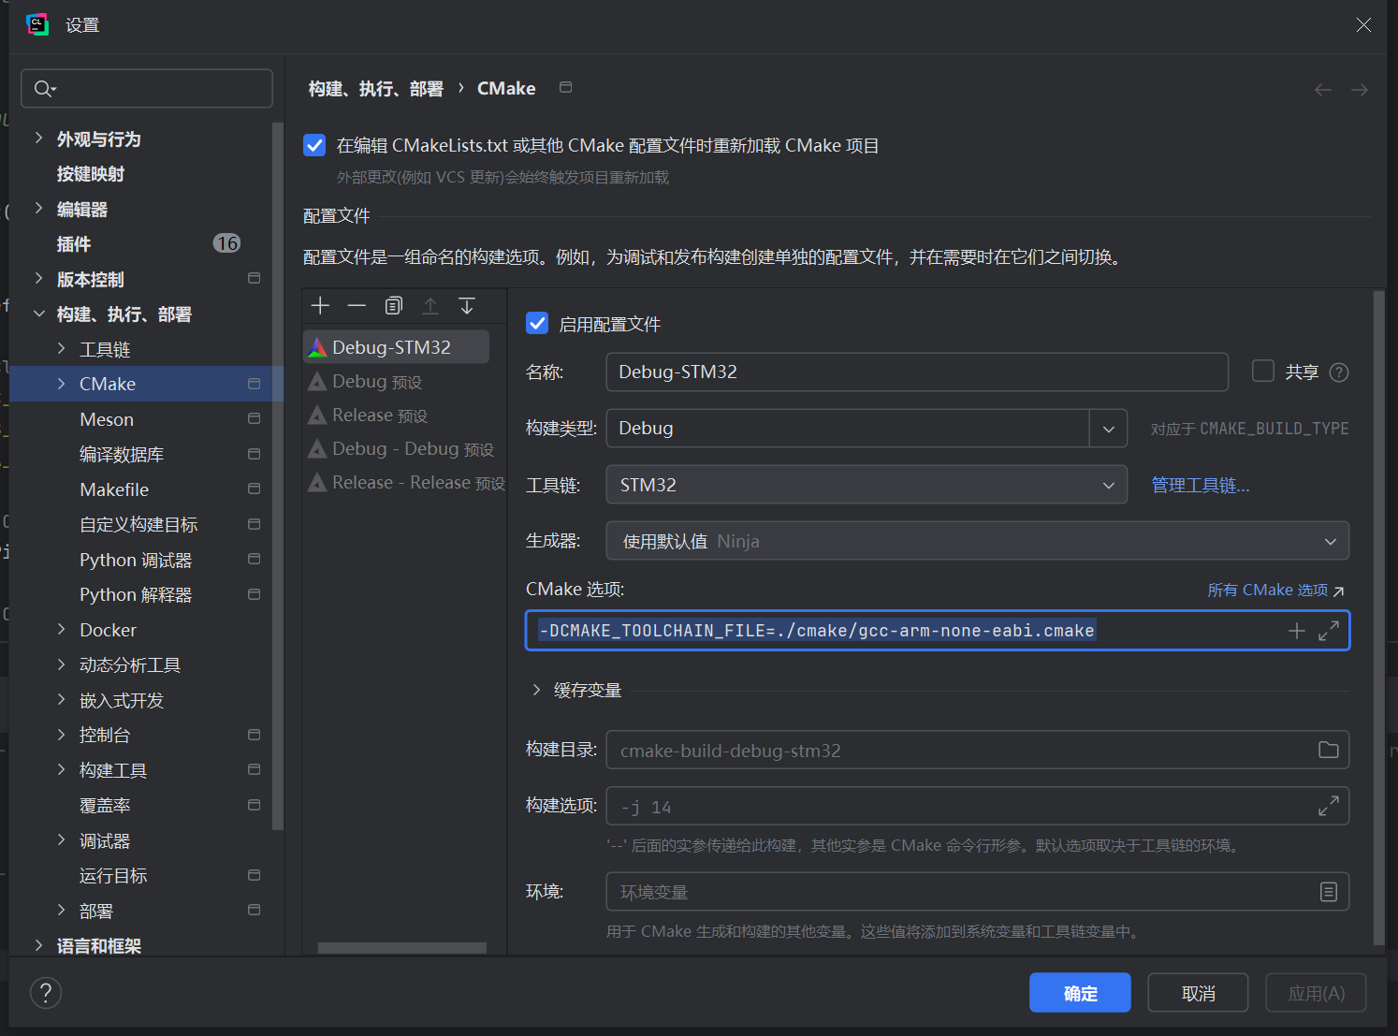Click the CMake options toolchain file field
1398x1036 pixels.
938,631
